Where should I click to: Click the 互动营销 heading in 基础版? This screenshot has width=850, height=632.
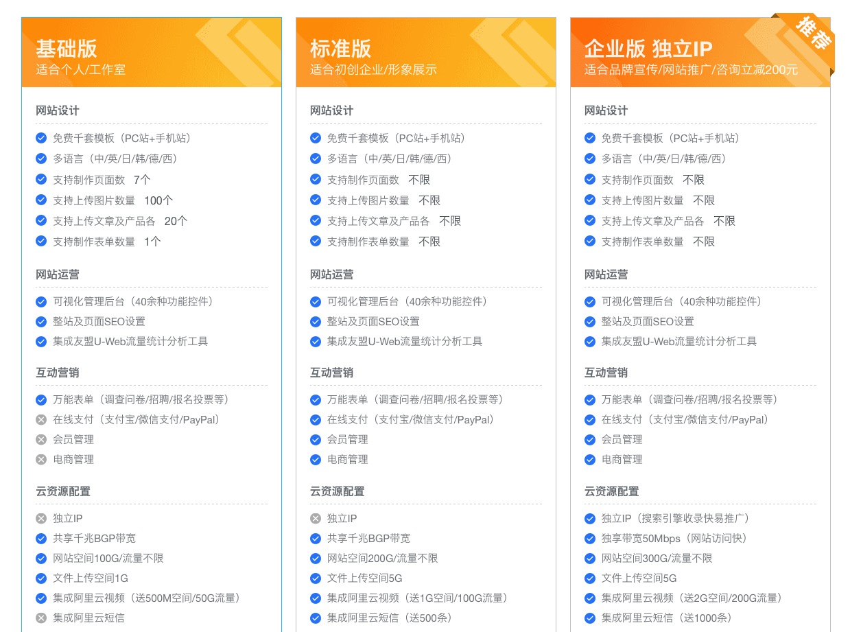tap(58, 373)
